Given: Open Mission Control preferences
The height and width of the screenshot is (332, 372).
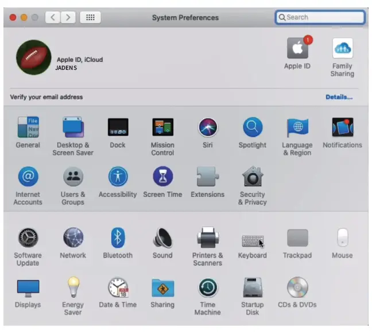Looking at the screenshot, I should pos(163,127).
